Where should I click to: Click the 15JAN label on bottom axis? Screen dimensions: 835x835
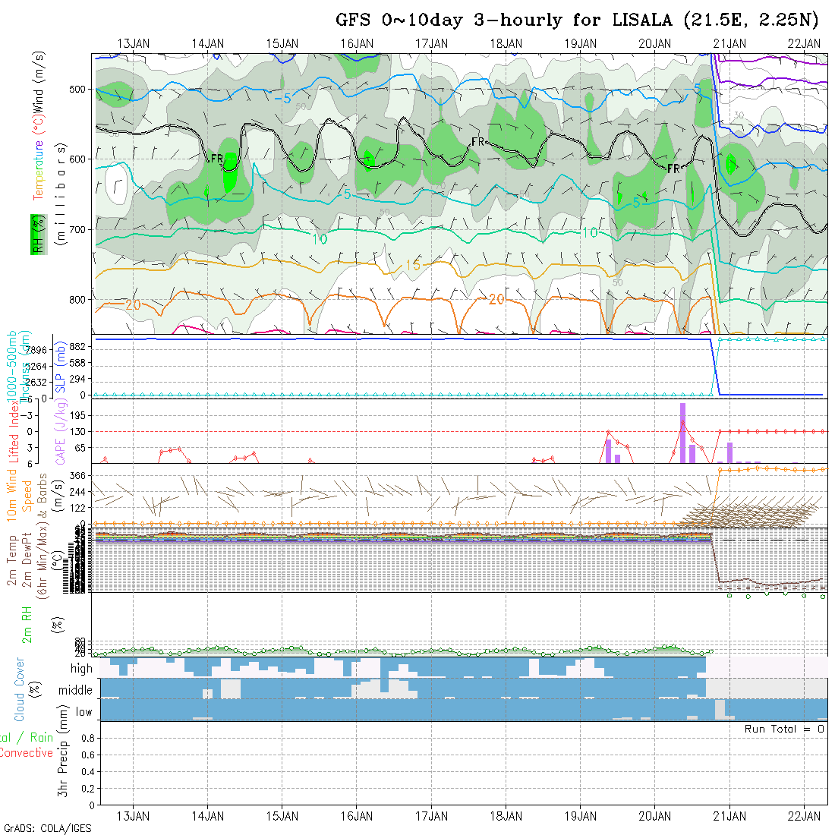click(282, 815)
